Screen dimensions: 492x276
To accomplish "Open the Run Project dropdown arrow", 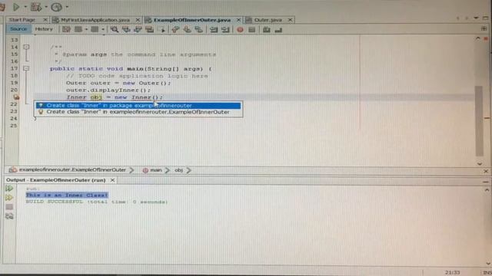I will click(25, 7).
